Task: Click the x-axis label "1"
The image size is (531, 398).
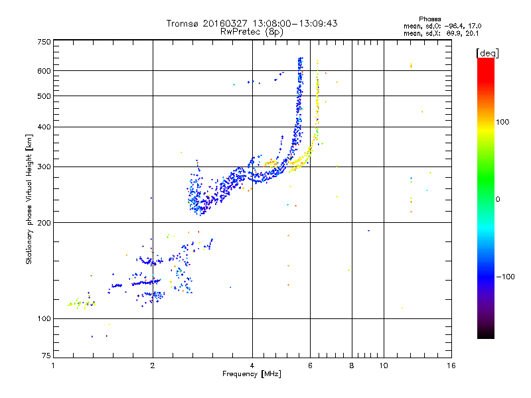Action: [x=53, y=365]
